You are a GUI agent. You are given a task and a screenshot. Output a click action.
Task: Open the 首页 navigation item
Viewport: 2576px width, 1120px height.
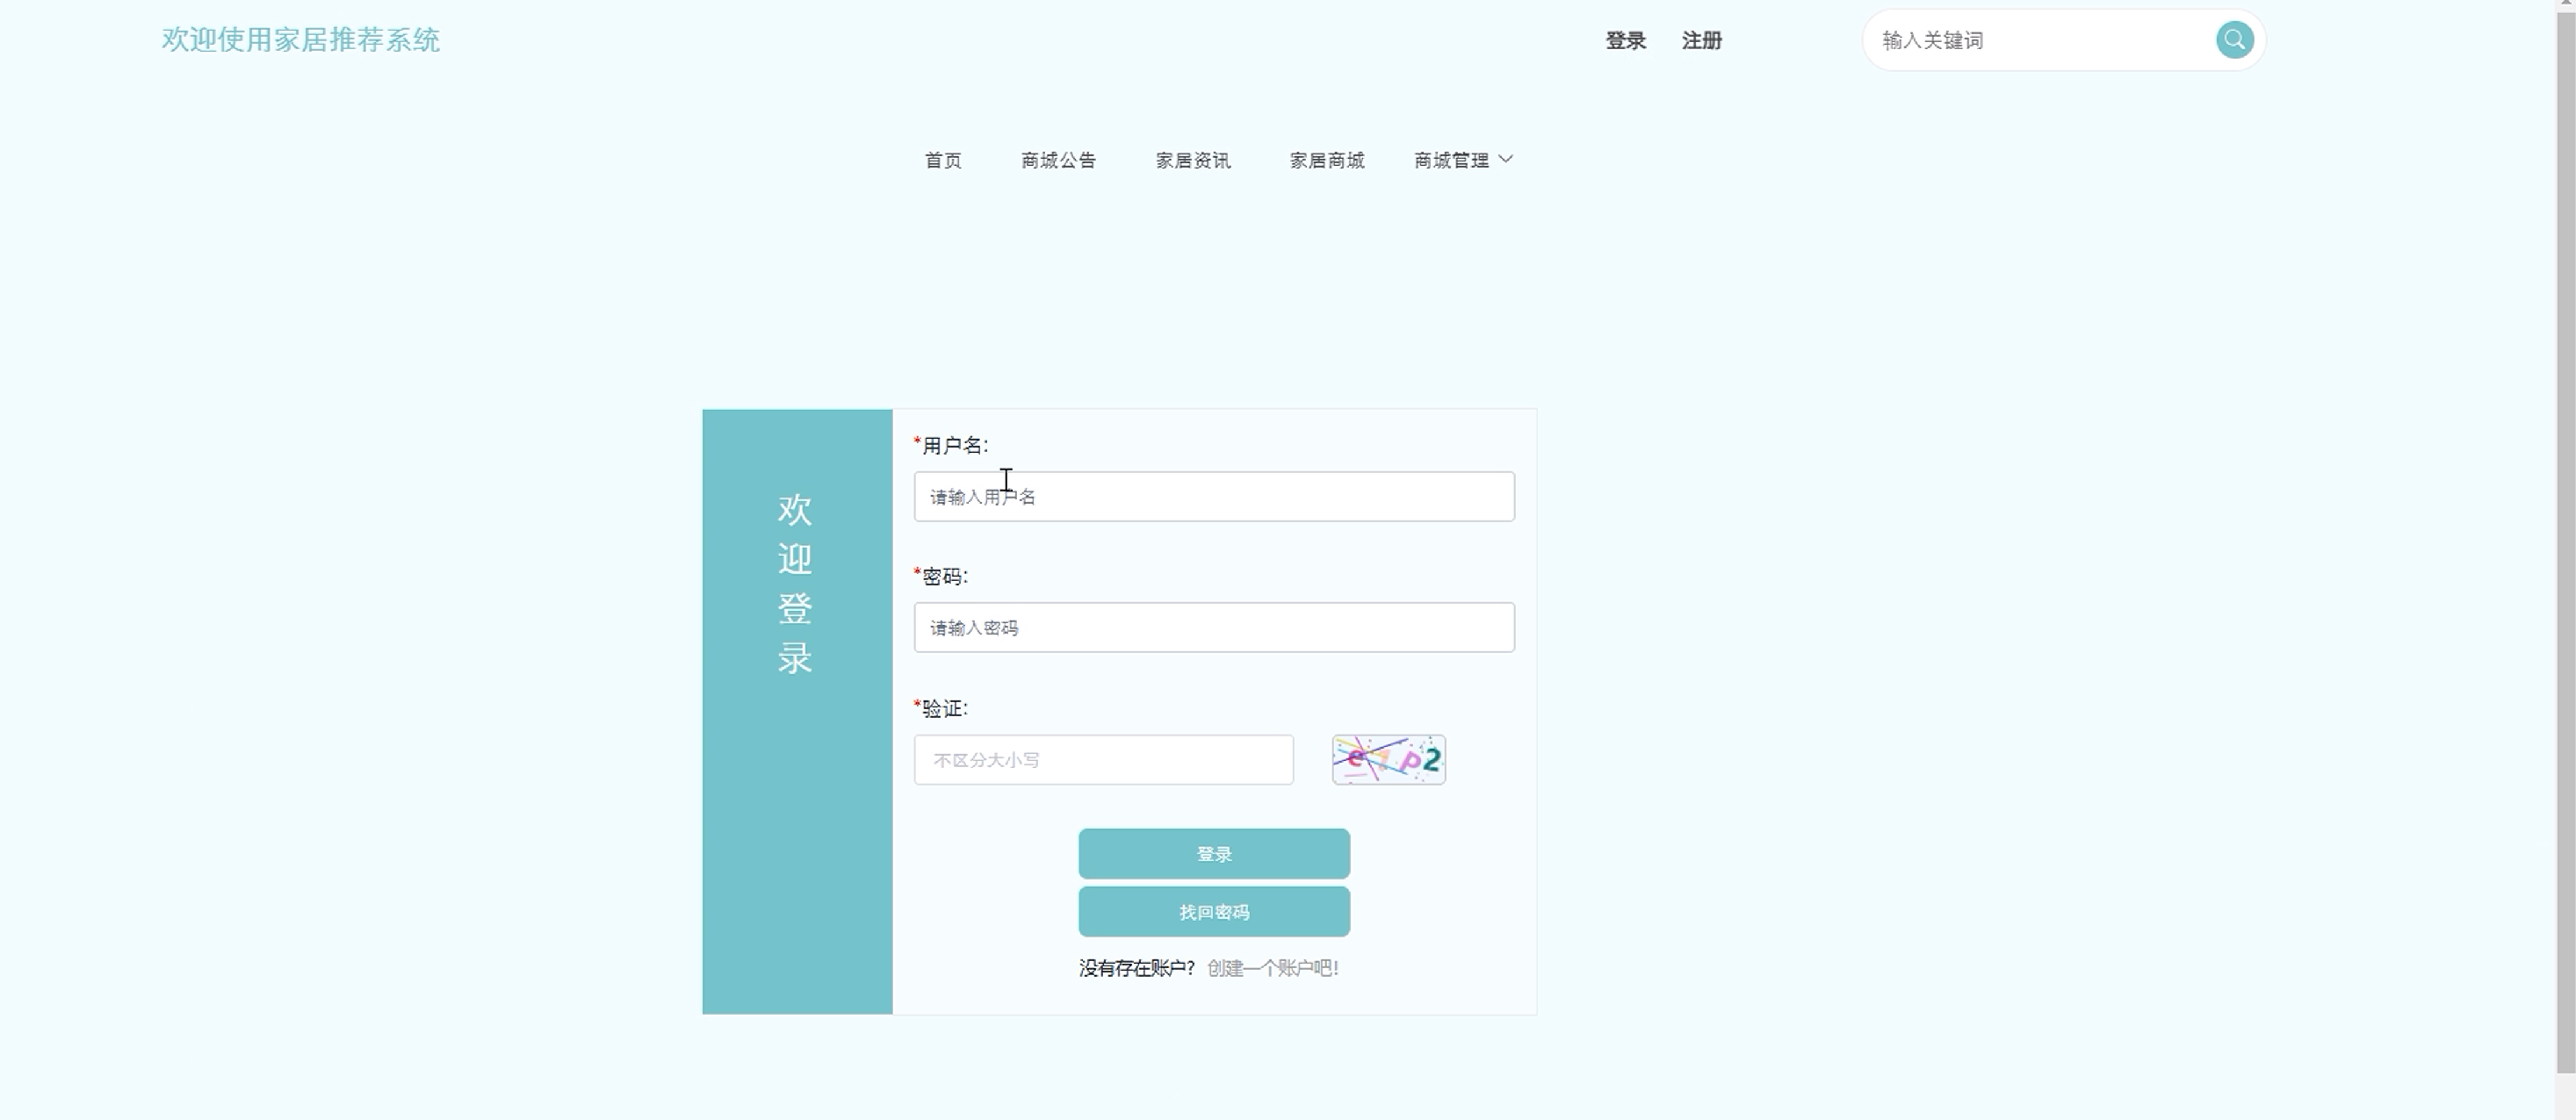click(942, 160)
